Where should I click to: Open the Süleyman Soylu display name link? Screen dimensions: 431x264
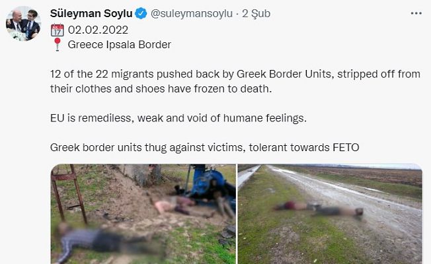(91, 13)
